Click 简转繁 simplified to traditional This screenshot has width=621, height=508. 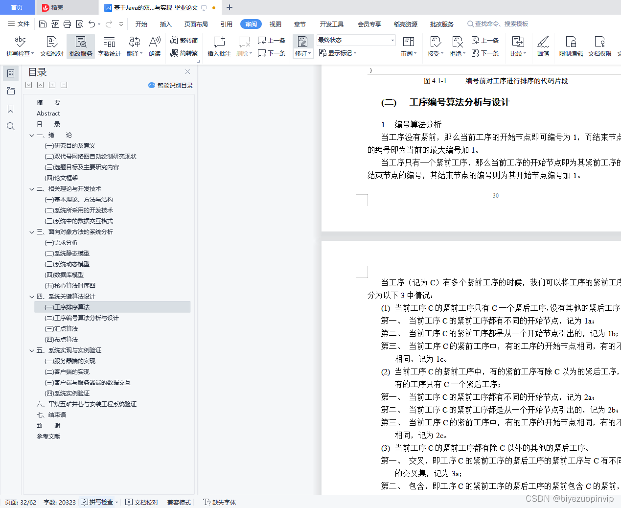184,53
